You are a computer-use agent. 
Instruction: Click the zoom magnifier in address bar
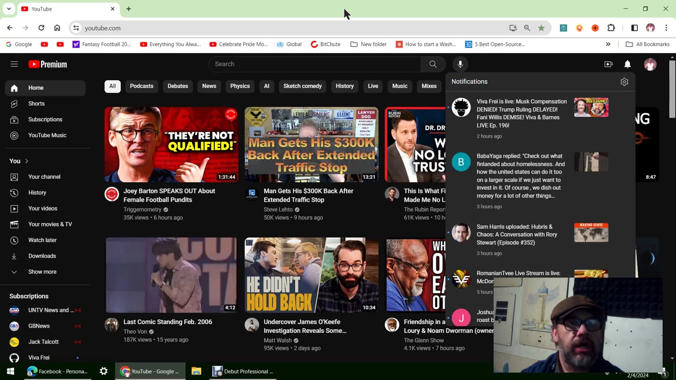click(527, 28)
